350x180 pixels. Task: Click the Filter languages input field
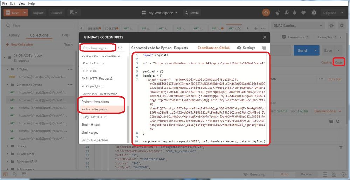click(98, 48)
